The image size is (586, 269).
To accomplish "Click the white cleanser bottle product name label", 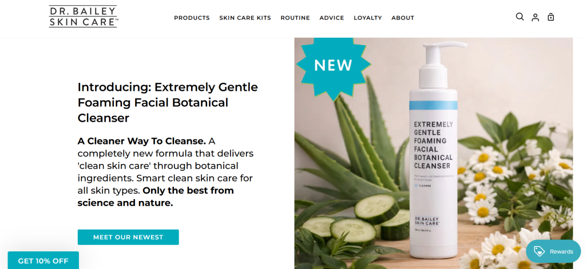I will click(433, 144).
